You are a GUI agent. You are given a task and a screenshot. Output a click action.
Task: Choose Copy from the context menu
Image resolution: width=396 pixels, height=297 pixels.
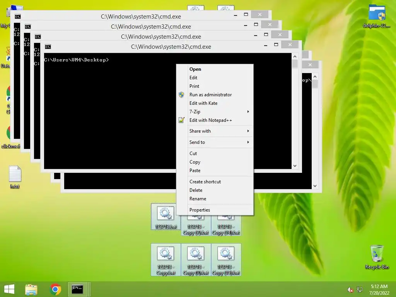[215, 162]
